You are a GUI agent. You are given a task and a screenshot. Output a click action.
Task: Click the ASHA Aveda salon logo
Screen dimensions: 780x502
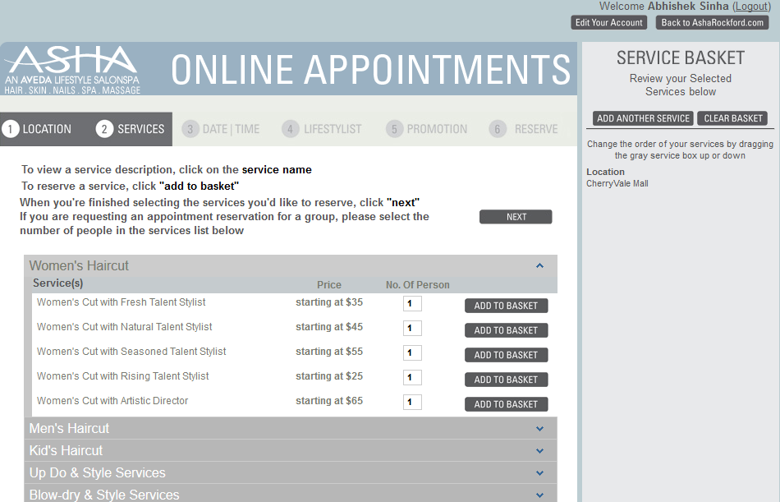72,70
